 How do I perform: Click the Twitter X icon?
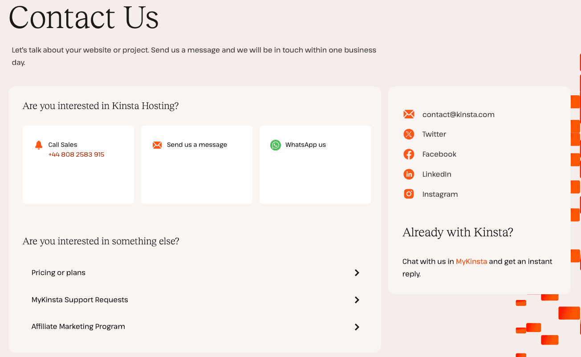click(x=409, y=134)
